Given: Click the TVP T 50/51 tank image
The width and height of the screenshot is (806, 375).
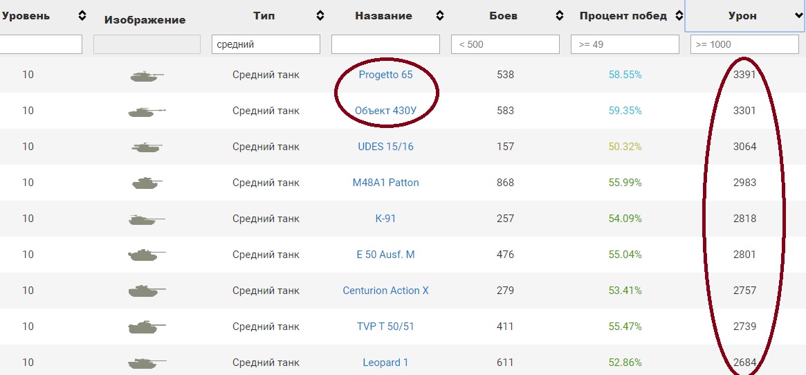Looking at the screenshot, I should tap(147, 327).
